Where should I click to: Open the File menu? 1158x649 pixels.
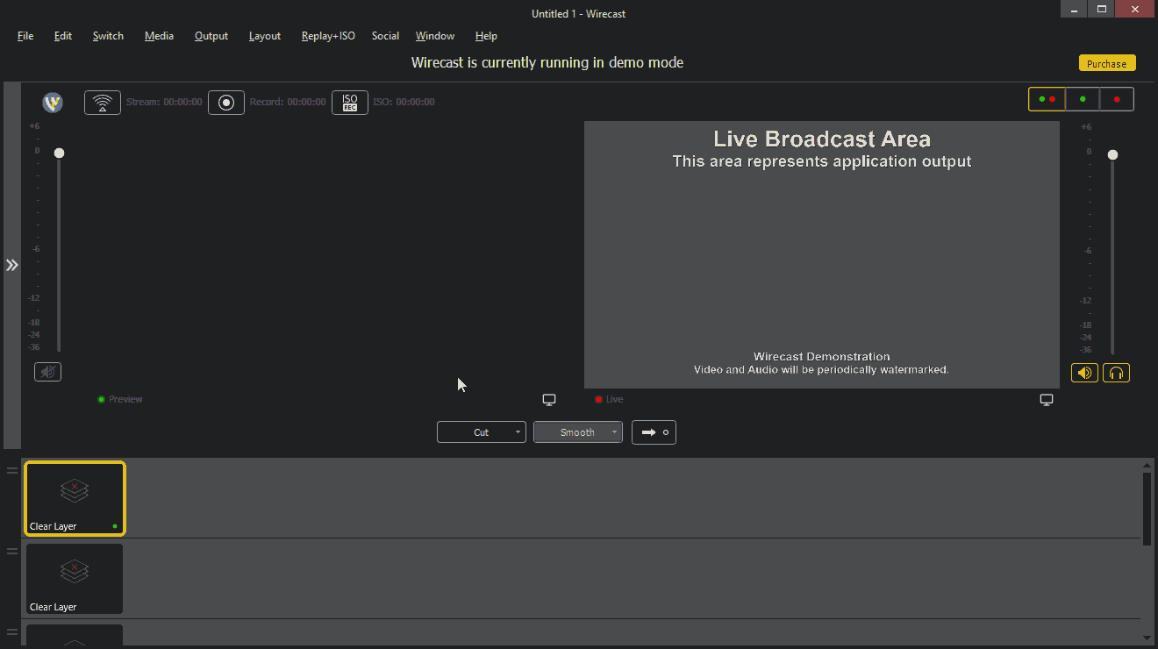(25, 36)
